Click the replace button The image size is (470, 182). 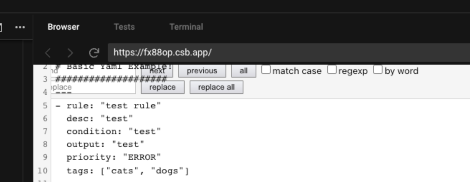[x=162, y=87]
